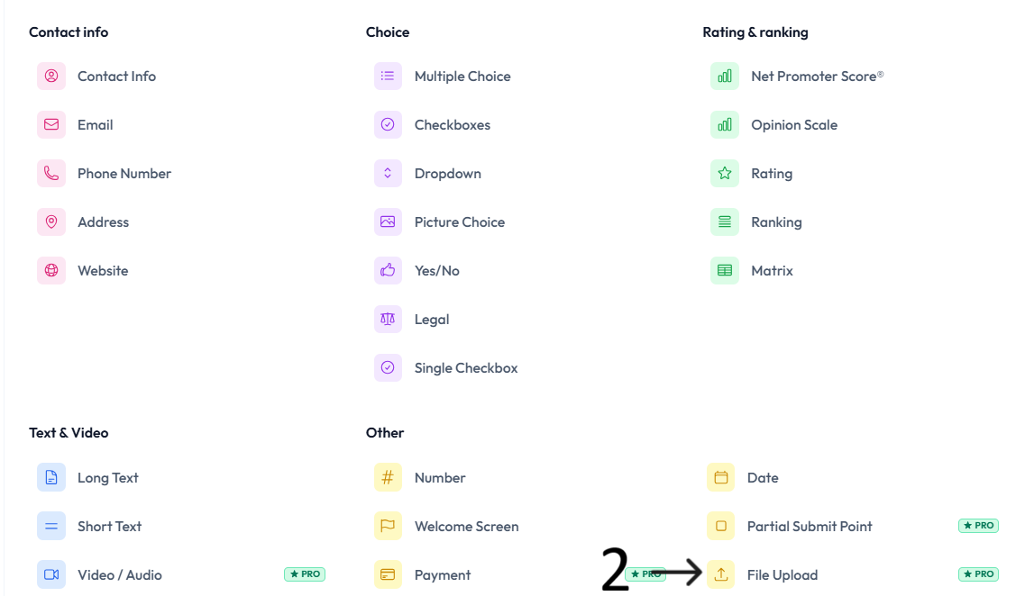Click the PRO badge next to Video / Audio
This screenshot has height=596, width=1025.
click(x=305, y=574)
